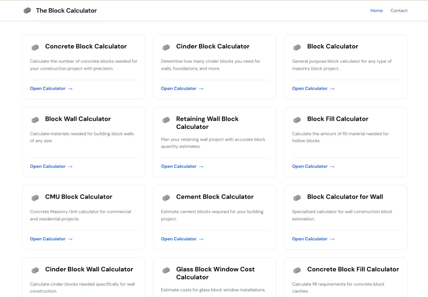This screenshot has width=428, height=297.
Task: Click the Block Calculator for Wall heading
Action: tap(345, 197)
